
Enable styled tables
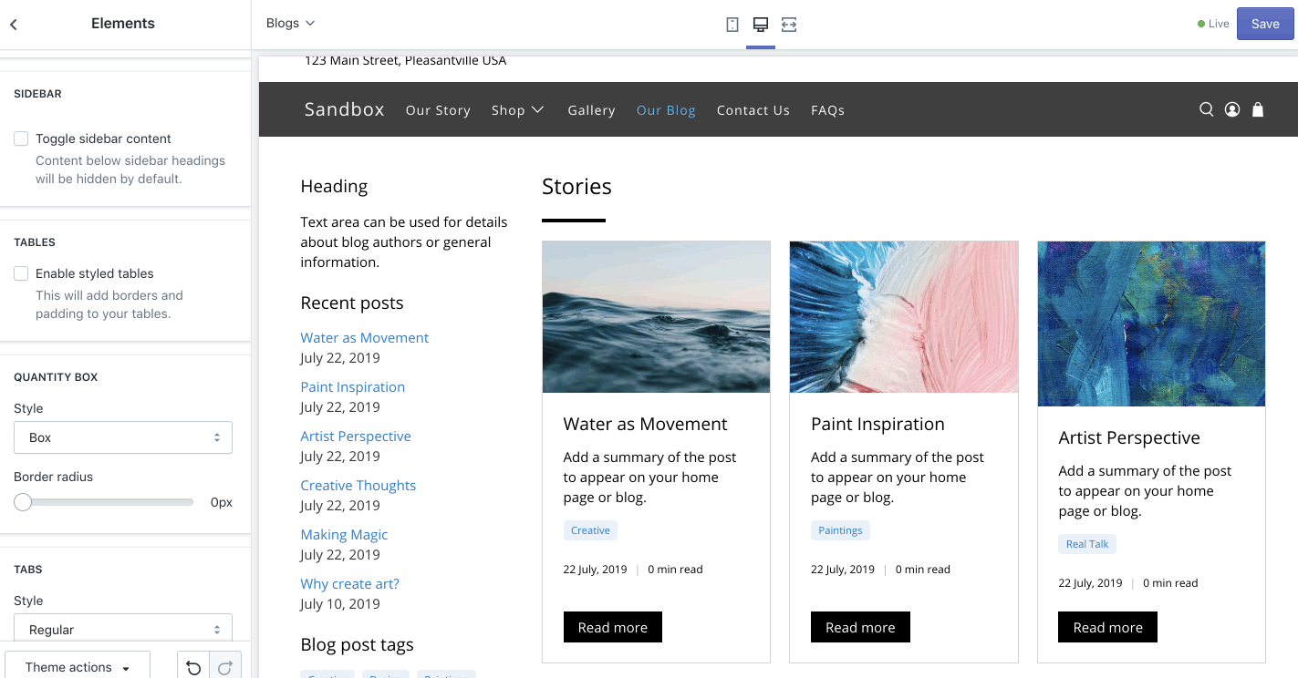pyautogui.click(x=21, y=273)
